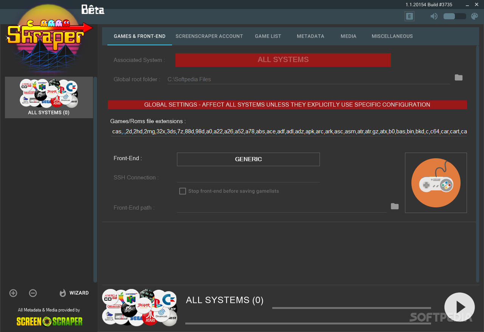484x332 pixels.
Task: Click the game controller front-end image
Action: click(436, 183)
